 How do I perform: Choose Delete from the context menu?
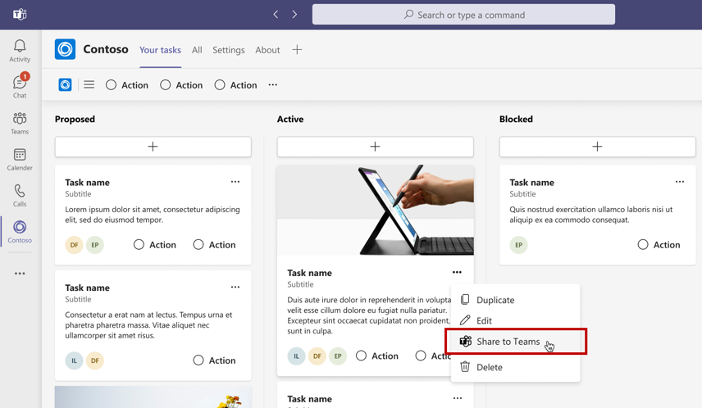(x=515, y=367)
